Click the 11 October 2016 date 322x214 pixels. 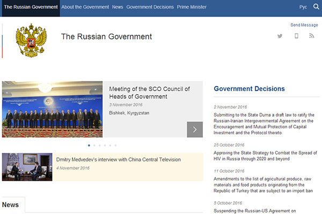click(x=229, y=171)
